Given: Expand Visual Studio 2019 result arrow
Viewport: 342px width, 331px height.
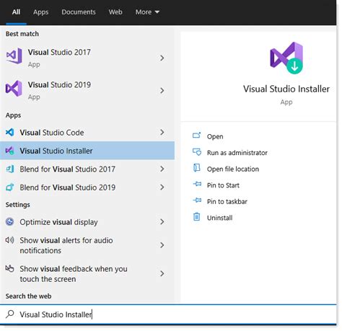Looking at the screenshot, I should coord(162,91).
